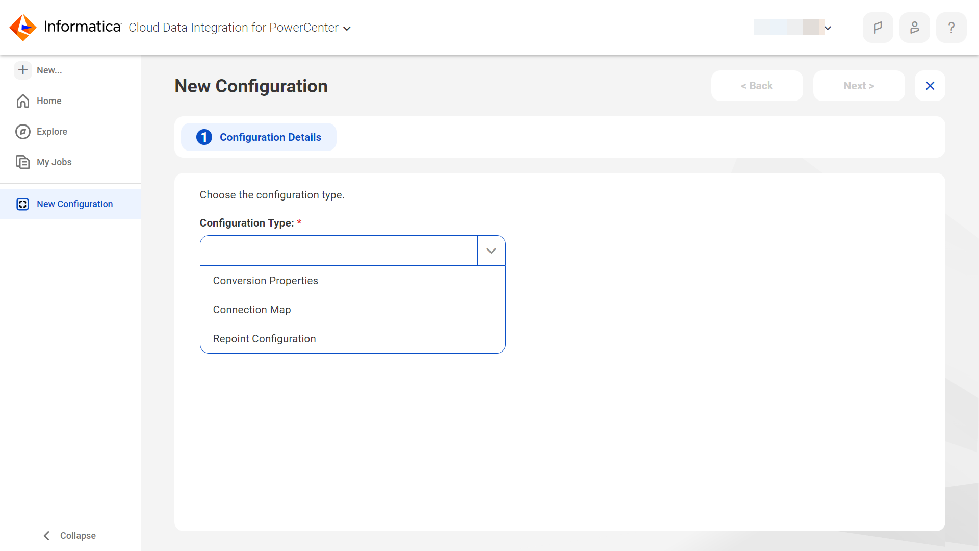Viewport: 979px width, 551px height.
Task: Open the Cloud Data Integration service switcher
Action: pyautogui.click(x=240, y=28)
